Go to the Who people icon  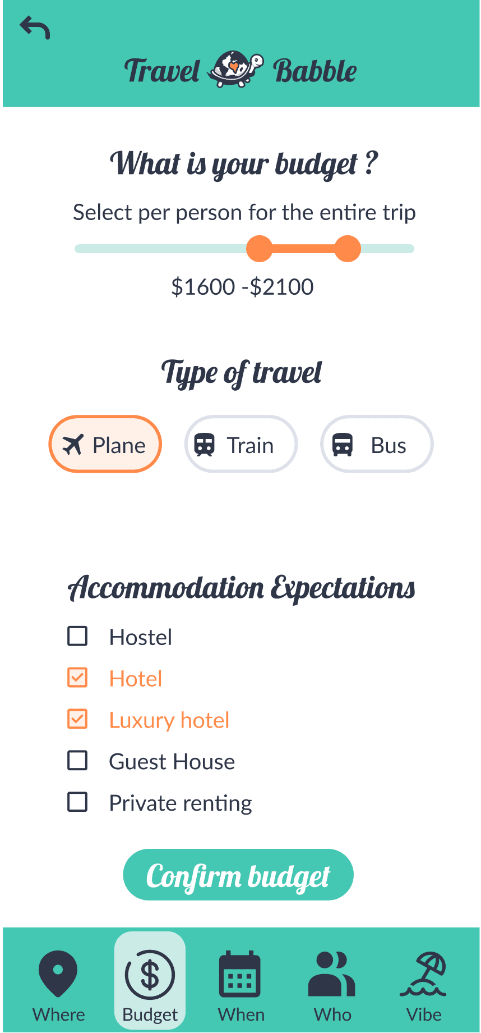coord(332,974)
